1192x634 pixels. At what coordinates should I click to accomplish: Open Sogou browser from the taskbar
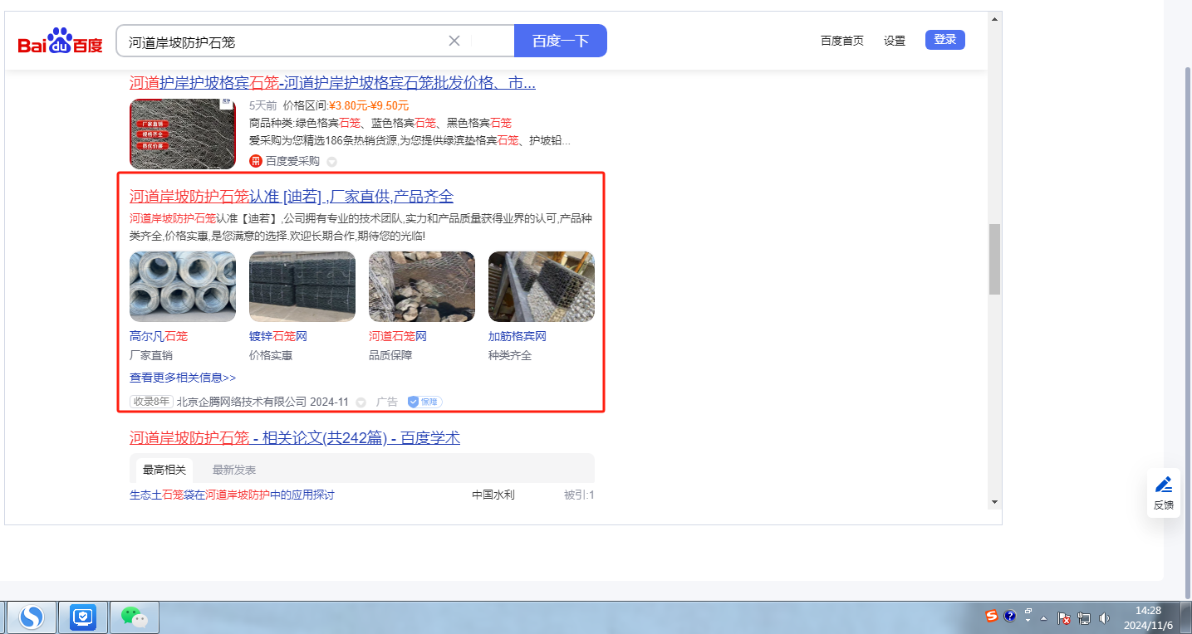(x=32, y=617)
